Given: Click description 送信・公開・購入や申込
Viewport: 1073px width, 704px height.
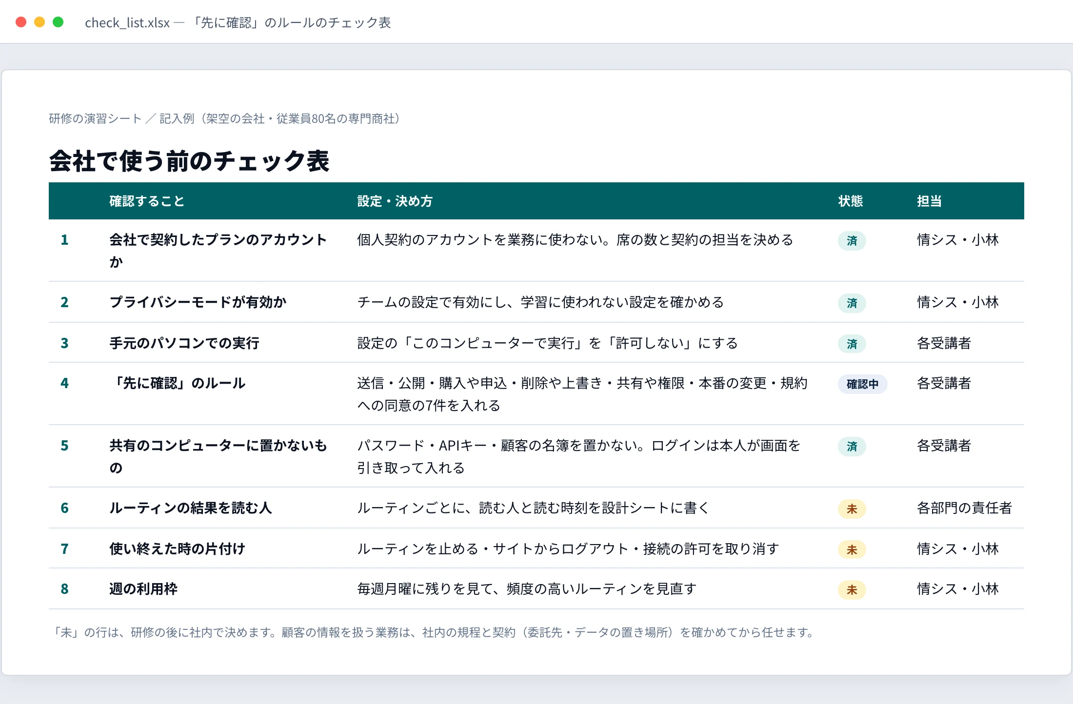Looking at the screenshot, I should (x=582, y=394).
